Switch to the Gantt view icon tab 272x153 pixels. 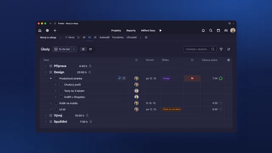[79, 37]
